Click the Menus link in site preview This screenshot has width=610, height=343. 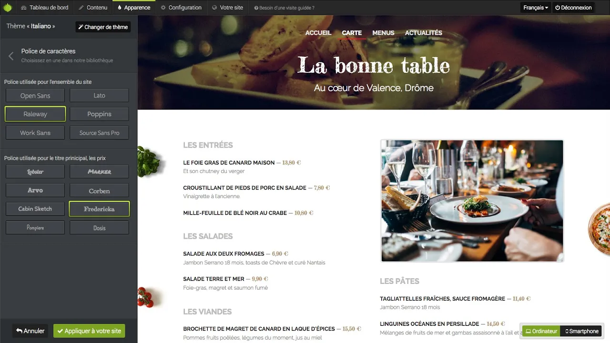pyautogui.click(x=383, y=33)
